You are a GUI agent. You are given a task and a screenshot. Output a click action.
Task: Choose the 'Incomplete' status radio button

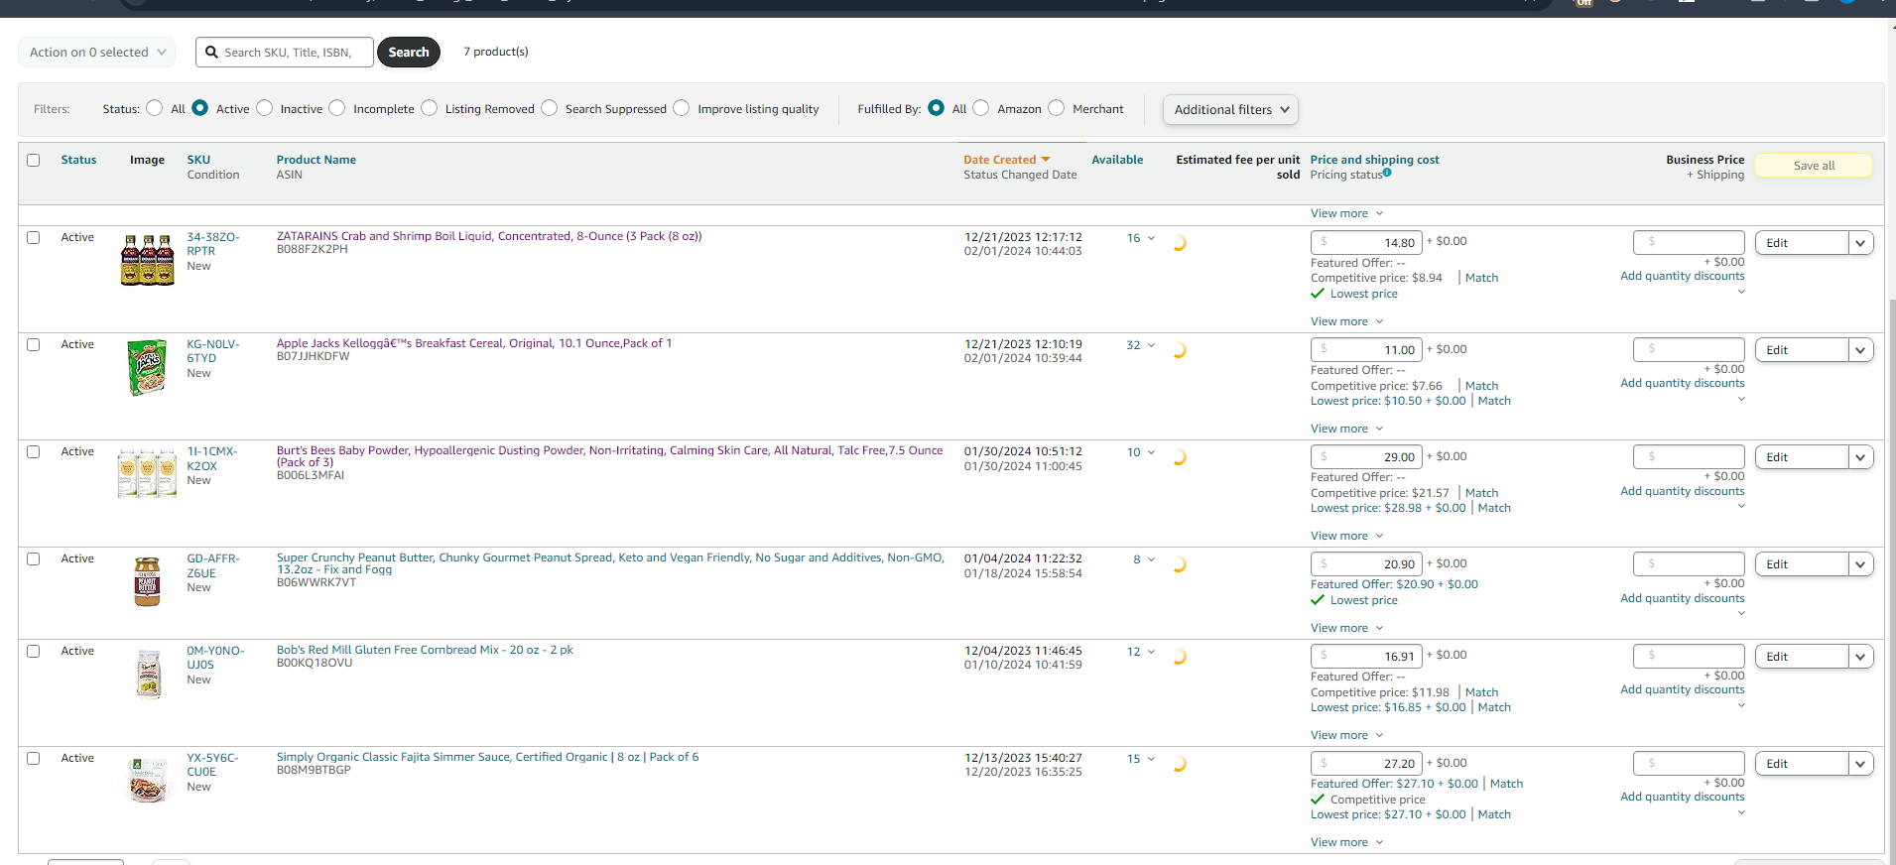pyautogui.click(x=337, y=108)
